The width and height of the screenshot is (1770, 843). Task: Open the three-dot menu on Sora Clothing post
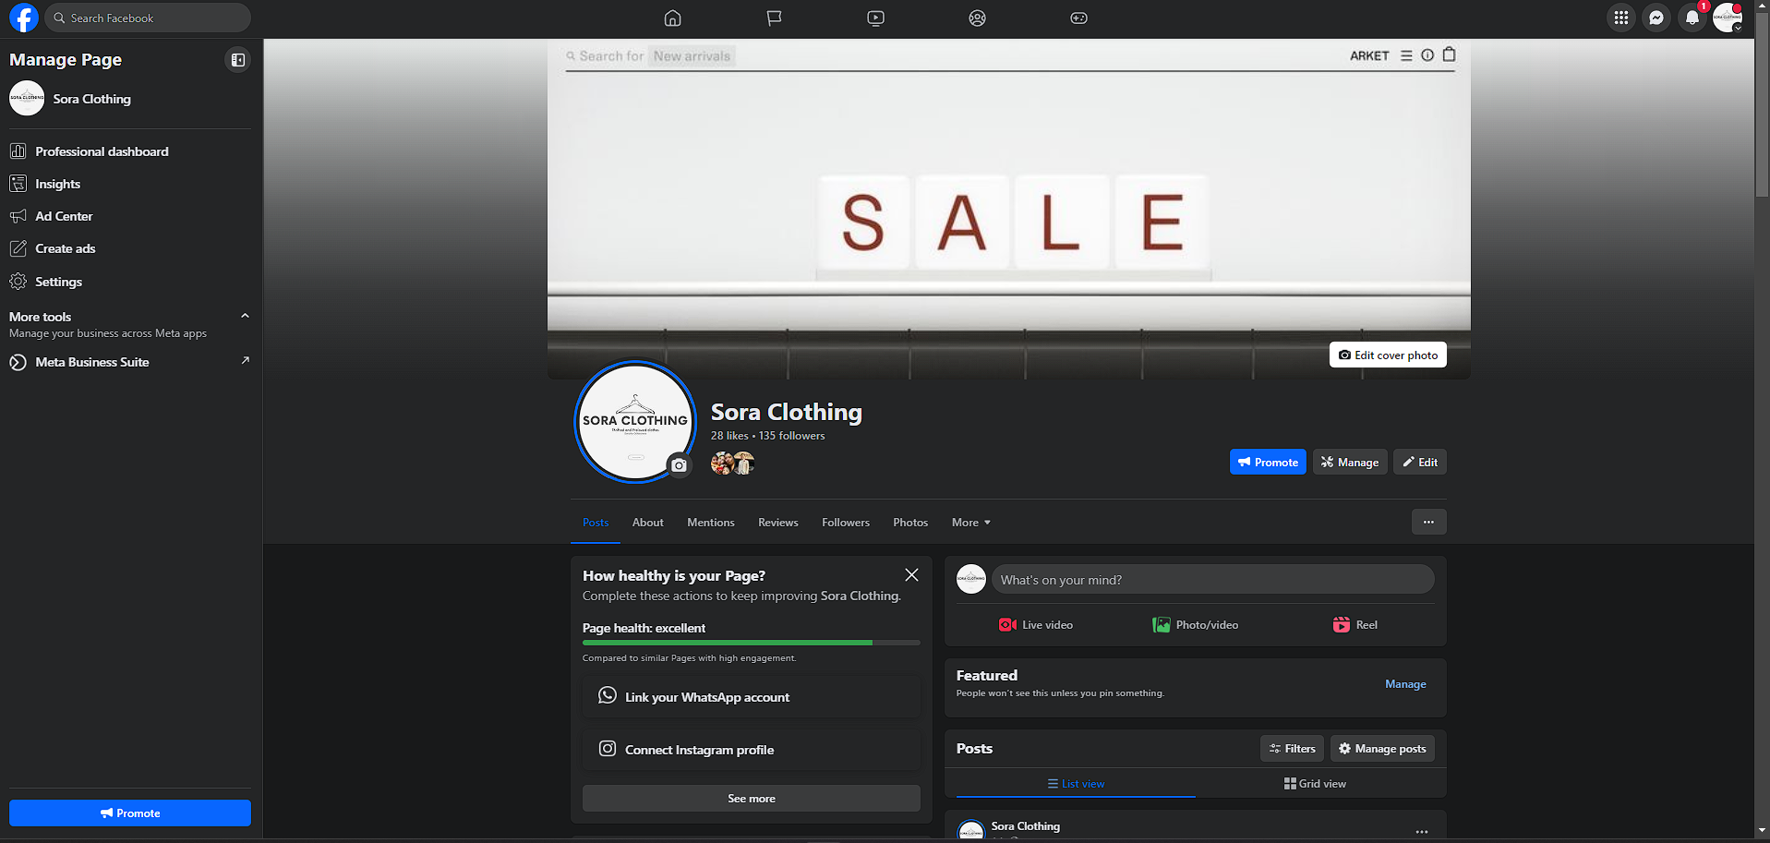coord(1422,831)
